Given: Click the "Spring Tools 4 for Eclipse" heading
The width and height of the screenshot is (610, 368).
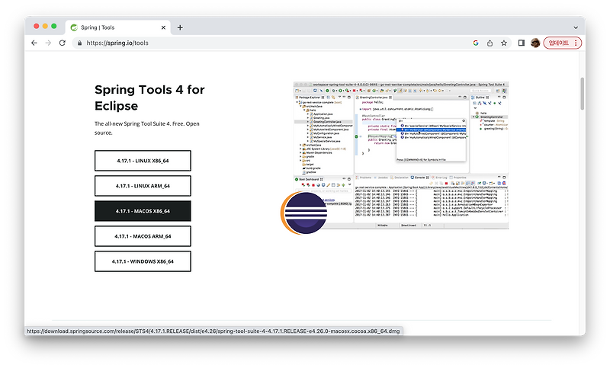Looking at the screenshot, I should point(149,98).
